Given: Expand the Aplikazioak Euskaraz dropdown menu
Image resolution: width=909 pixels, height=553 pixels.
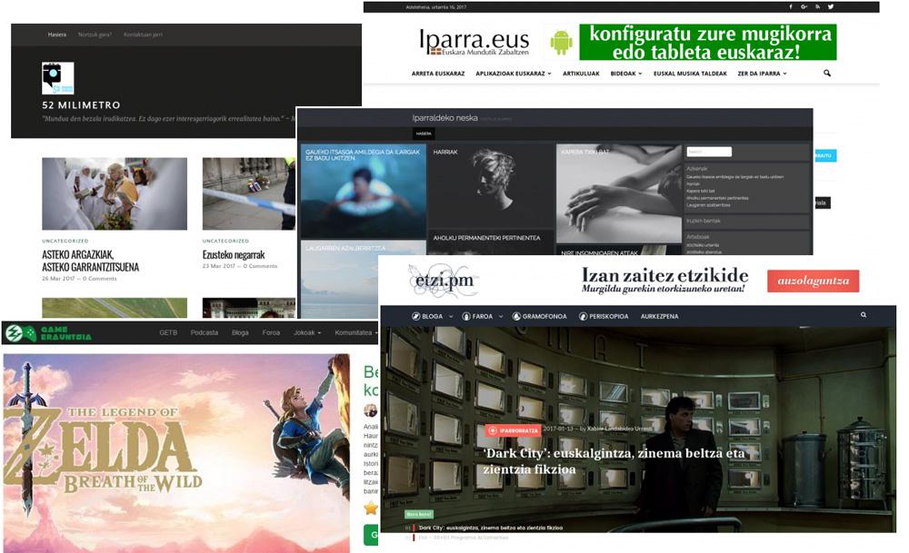Looking at the screenshot, I should [513, 74].
